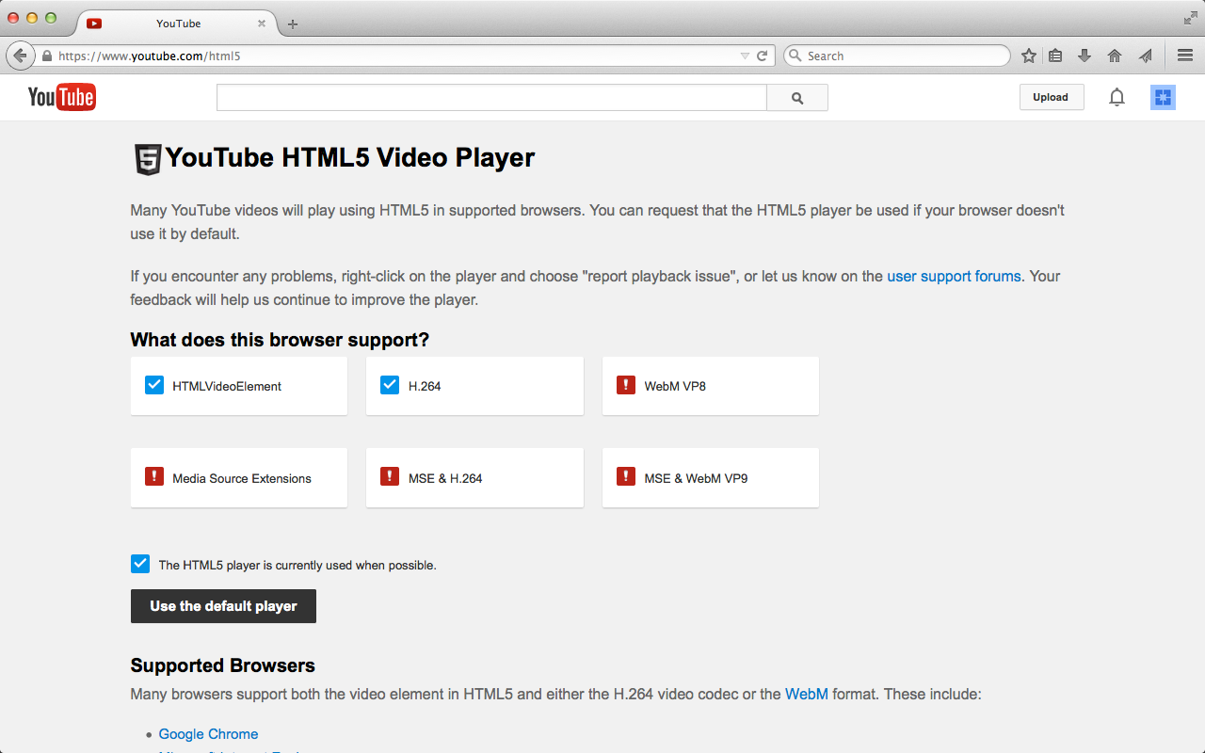Click the MSE & H.264 warning icon

390,477
